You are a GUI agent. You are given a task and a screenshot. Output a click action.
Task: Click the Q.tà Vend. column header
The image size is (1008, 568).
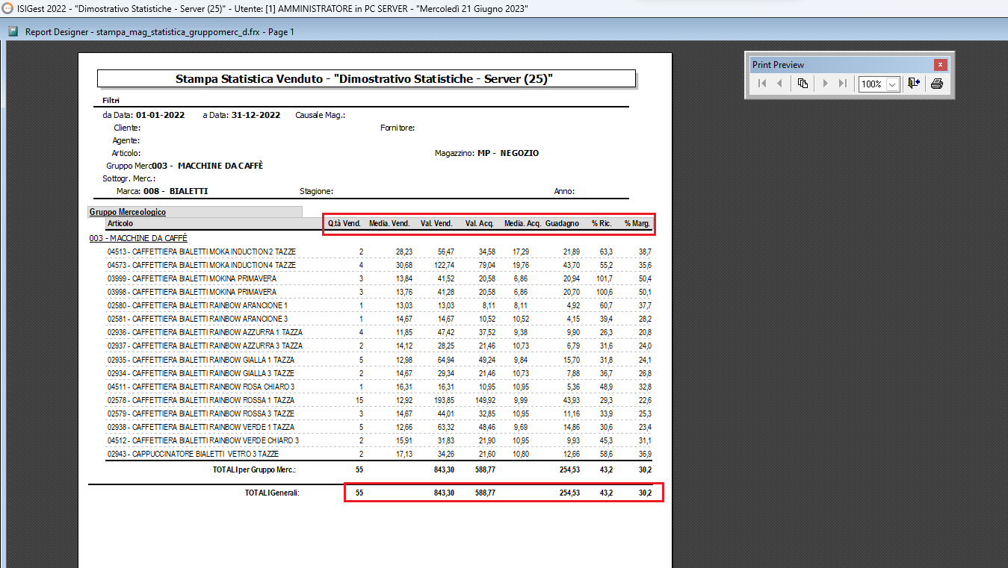tap(344, 223)
